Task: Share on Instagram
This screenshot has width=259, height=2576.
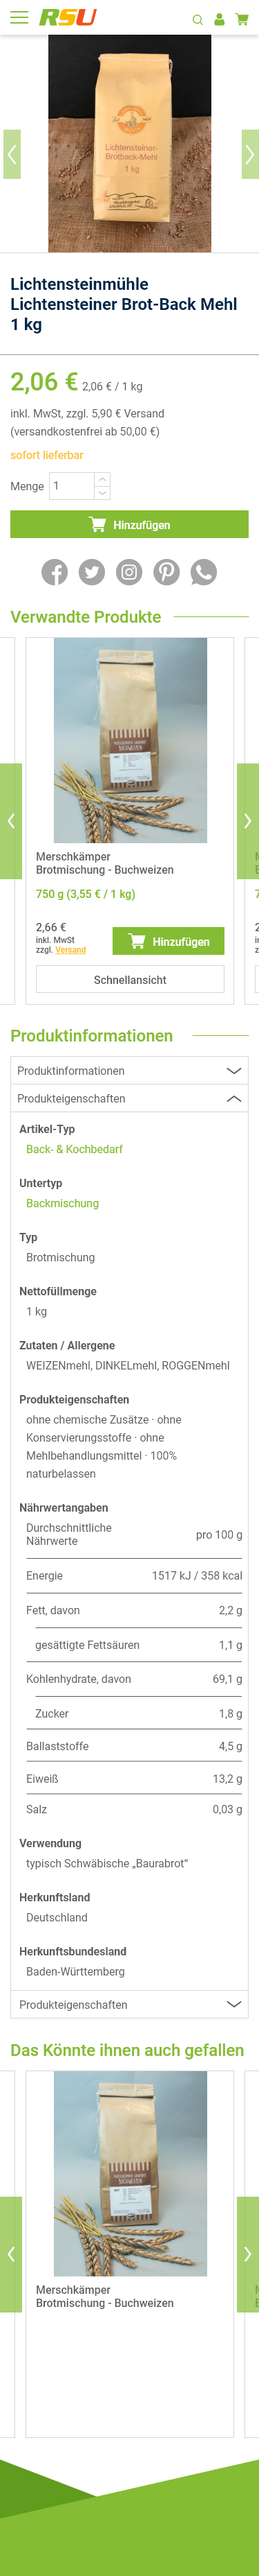Action: [x=130, y=572]
